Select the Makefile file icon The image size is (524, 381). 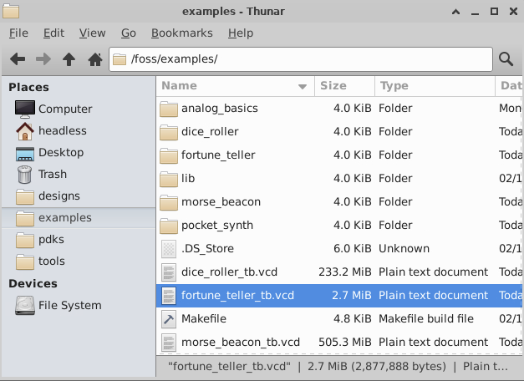tap(169, 319)
